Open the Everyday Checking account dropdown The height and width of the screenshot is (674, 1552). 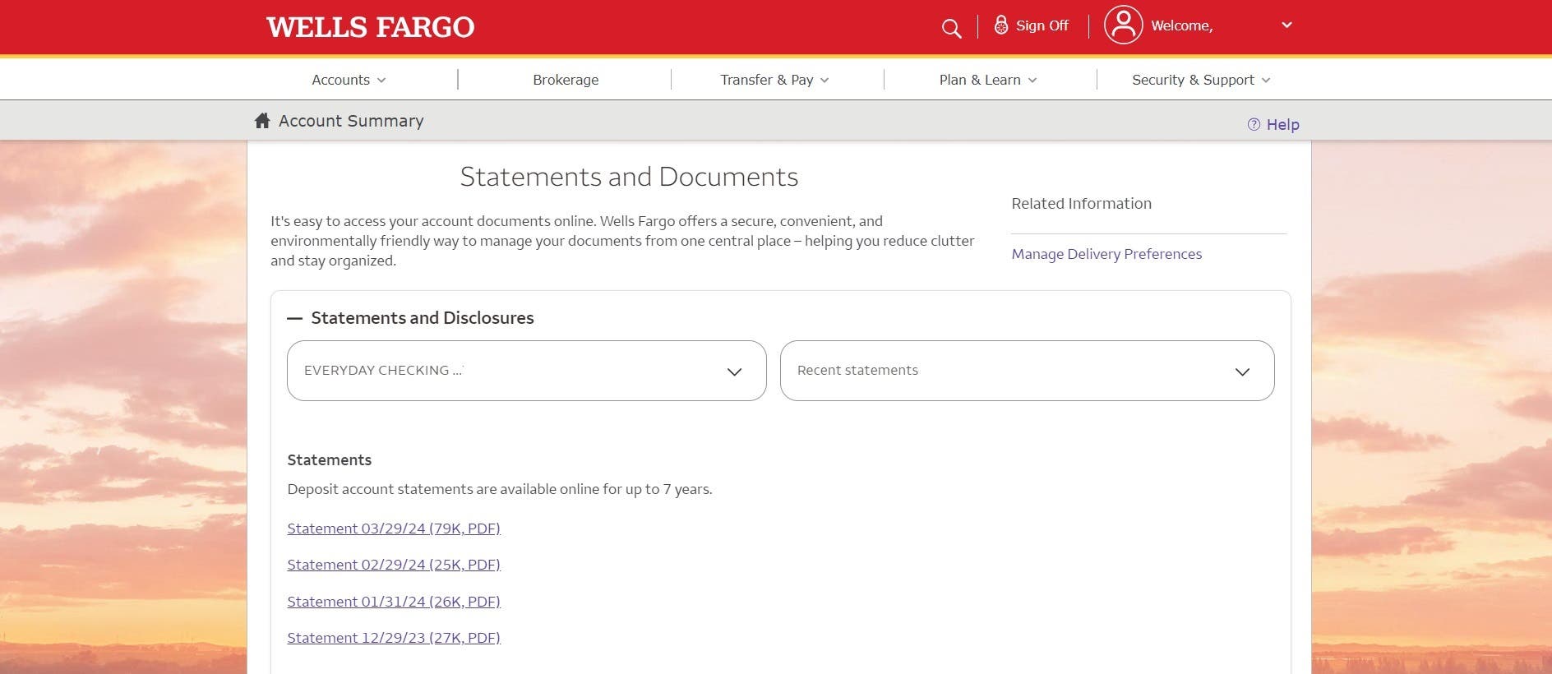tap(526, 371)
